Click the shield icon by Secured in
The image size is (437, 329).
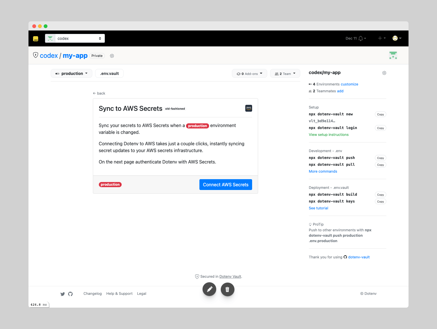[197, 276]
